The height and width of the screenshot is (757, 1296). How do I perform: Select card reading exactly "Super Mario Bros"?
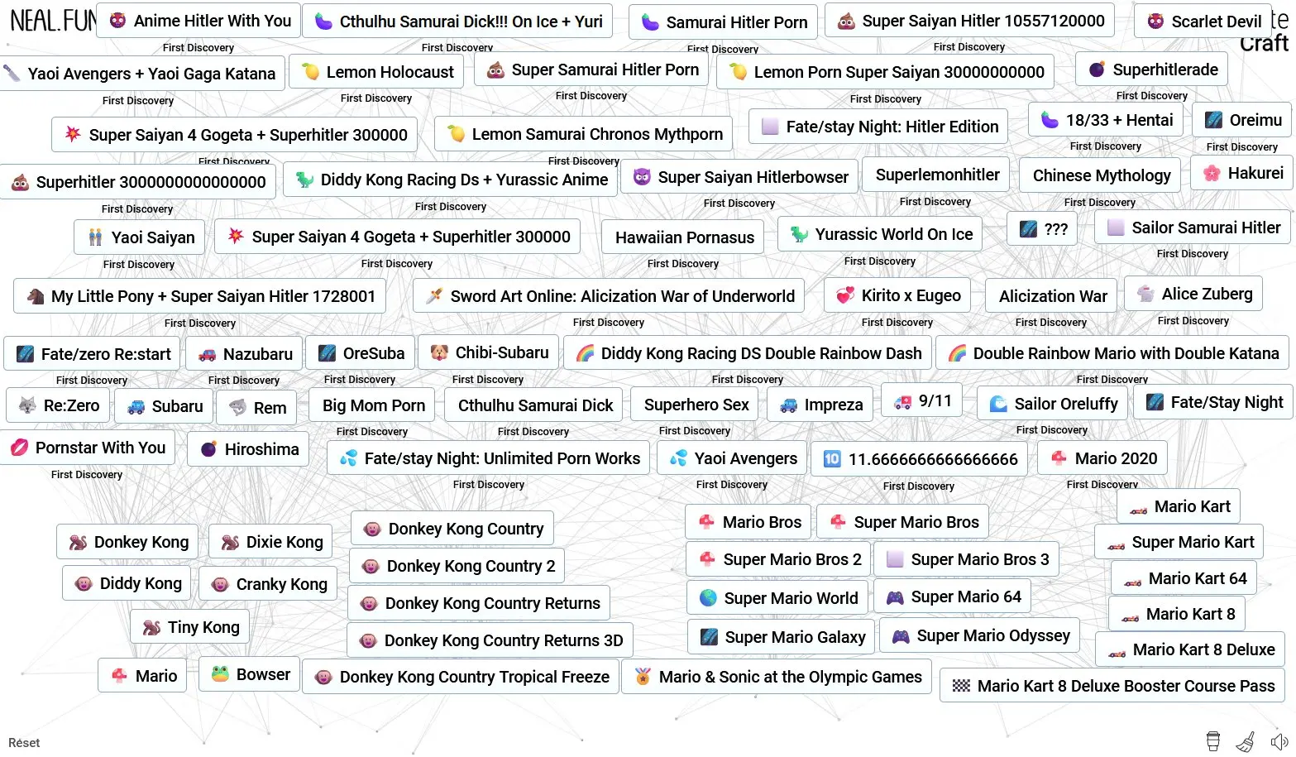(902, 522)
